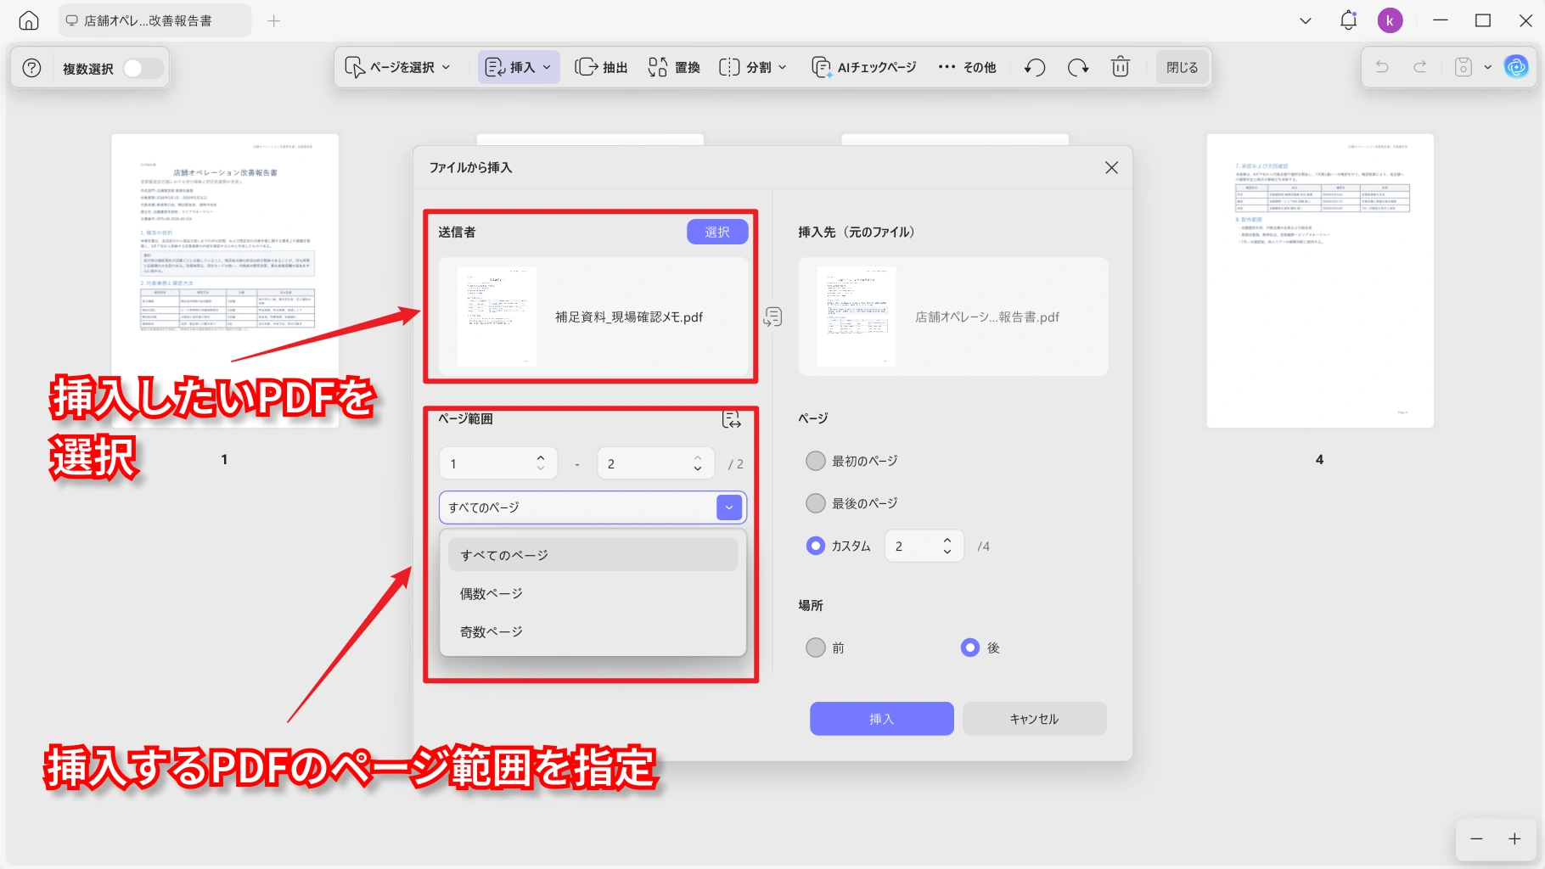
Task: Close the ファイルから挿入 dialog
Action: (x=1111, y=168)
